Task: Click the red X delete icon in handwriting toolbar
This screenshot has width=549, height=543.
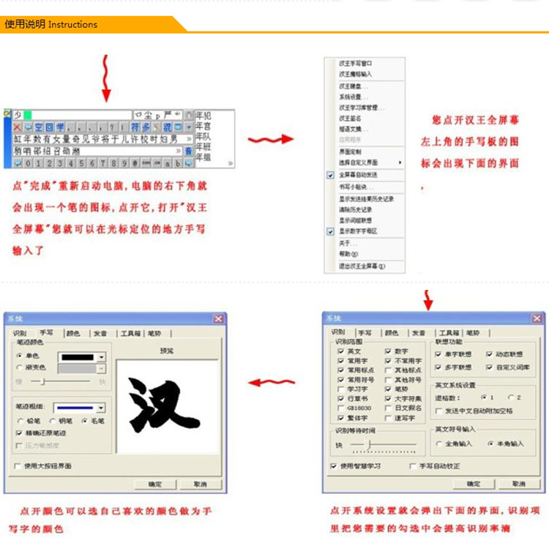Action: pyautogui.click(x=17, y=127)
